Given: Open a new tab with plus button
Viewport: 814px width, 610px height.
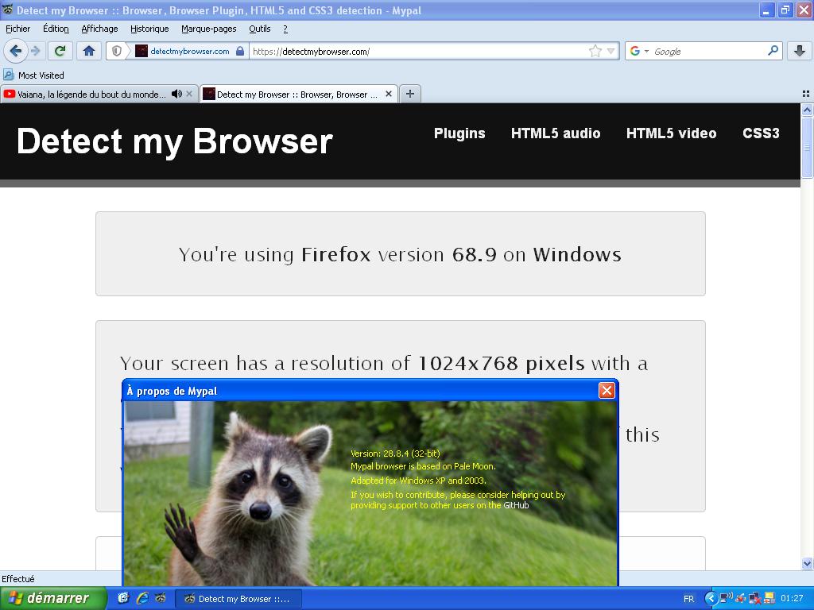Looking at the screenshot, I should point(410,94).
